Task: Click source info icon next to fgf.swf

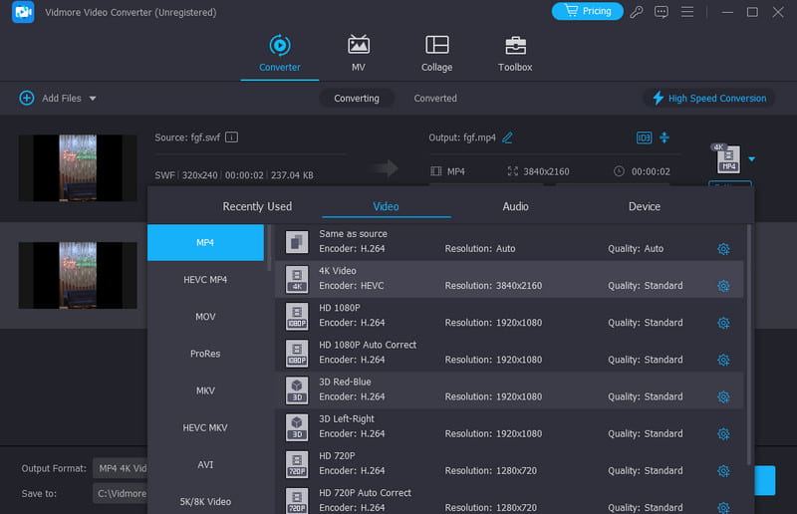Action: [232, 137]
